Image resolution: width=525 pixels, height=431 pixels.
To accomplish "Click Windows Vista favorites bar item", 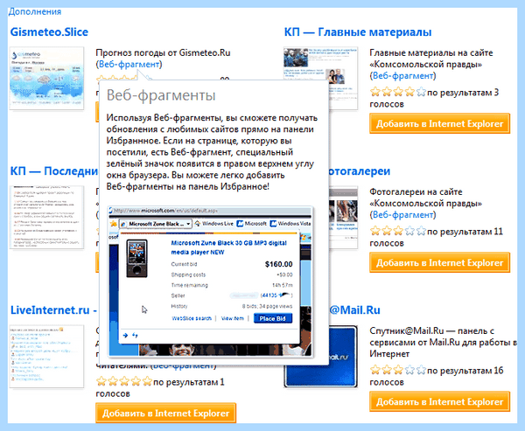I will coord(290,224).
